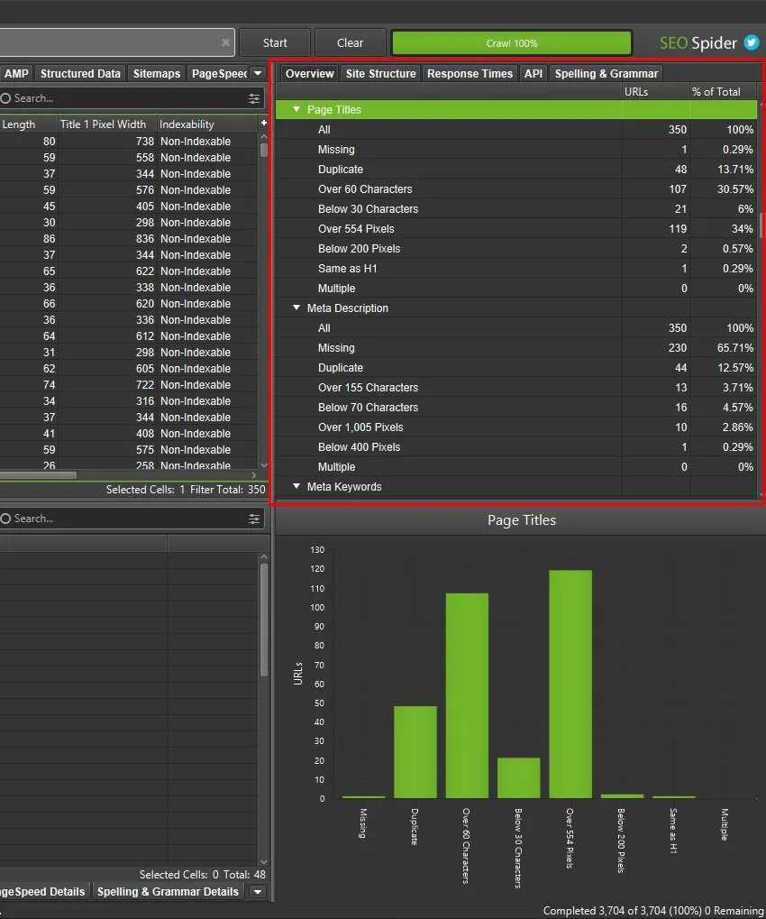Click the Twitter bird icon beside SEO Spider
The height and width of the screenshot is (919, 766).
[751, 42]
